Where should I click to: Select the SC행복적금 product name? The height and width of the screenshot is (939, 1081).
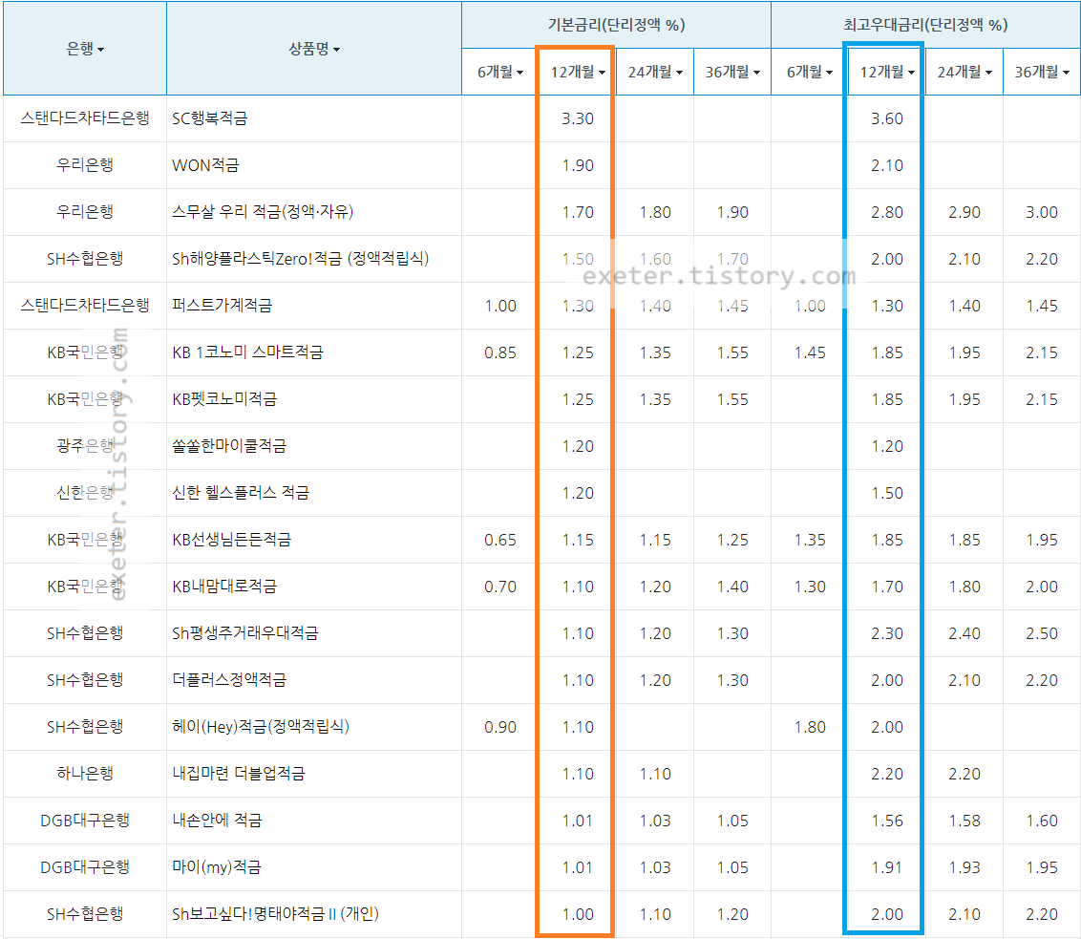209,118
